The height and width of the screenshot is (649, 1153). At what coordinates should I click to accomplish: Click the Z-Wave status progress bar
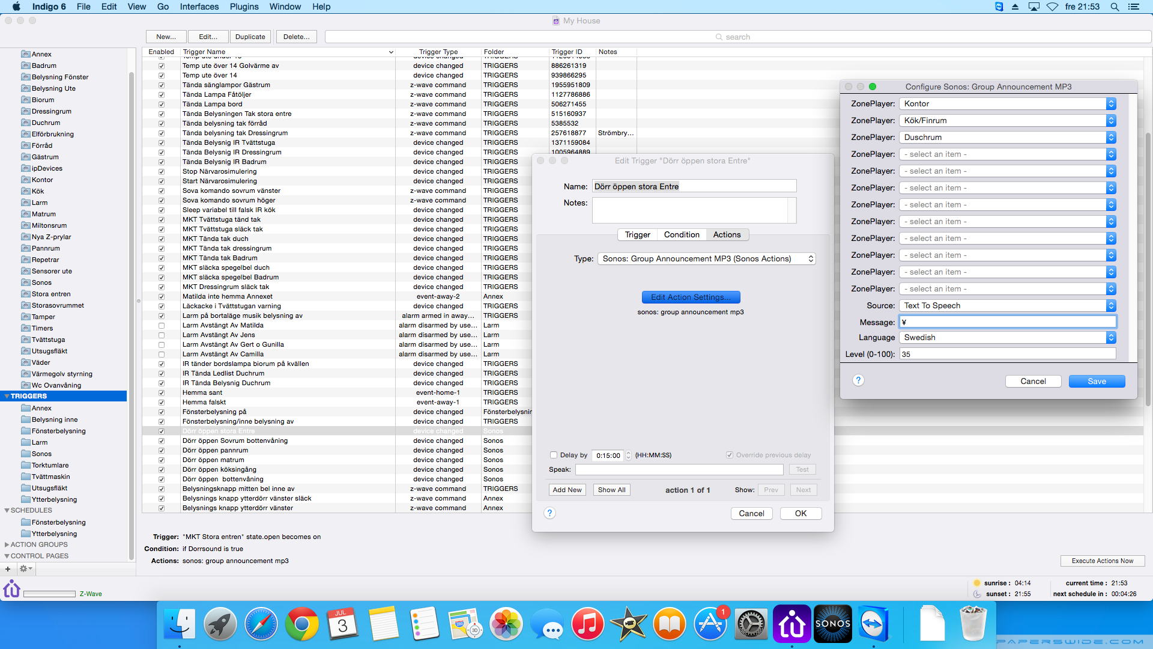49,594
